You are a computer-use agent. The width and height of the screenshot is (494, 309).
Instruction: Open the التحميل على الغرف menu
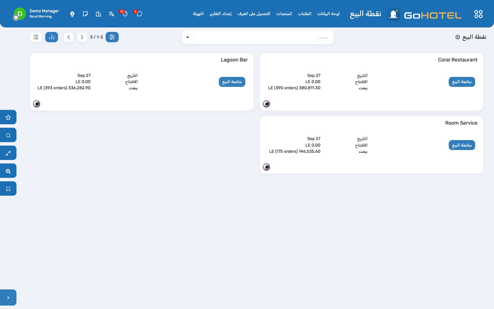click(254, 14)
